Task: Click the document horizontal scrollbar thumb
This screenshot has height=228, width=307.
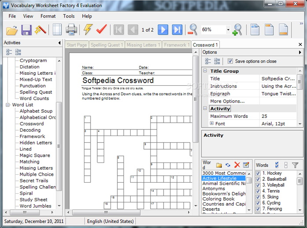Action: [106, 212]
